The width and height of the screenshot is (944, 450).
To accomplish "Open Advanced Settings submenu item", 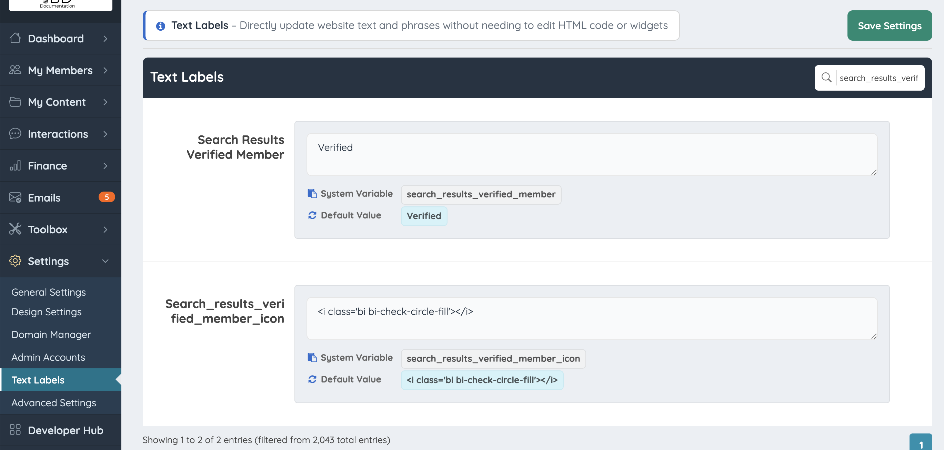I will [53, 402].
